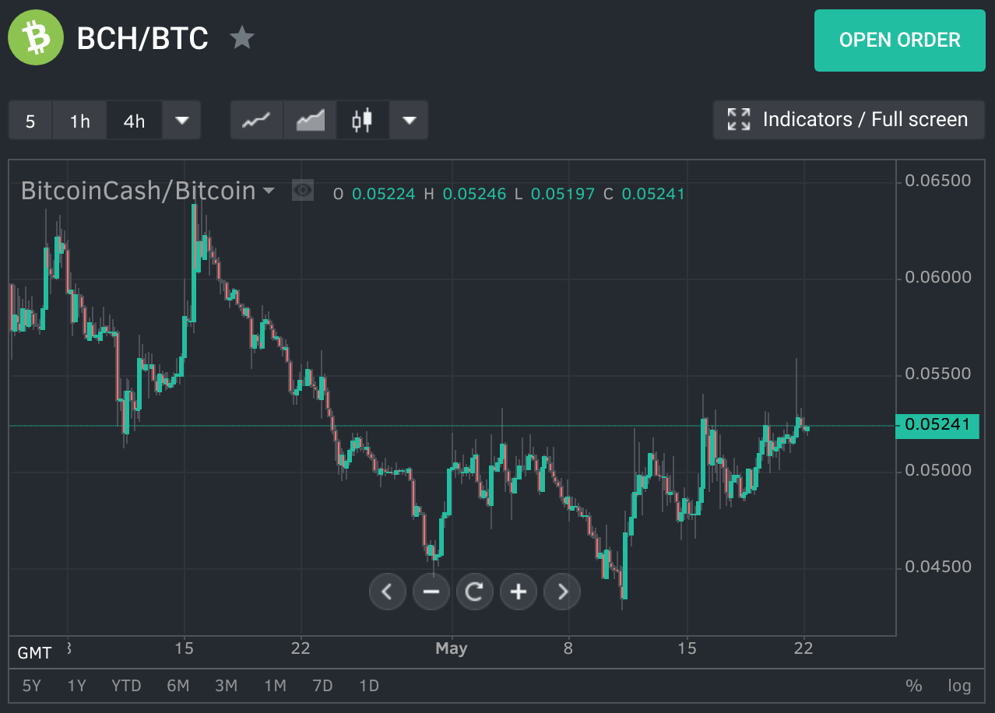The image size is (995, 713).
Task: Click the open value 0.05224
Action: tap(384, 194)
